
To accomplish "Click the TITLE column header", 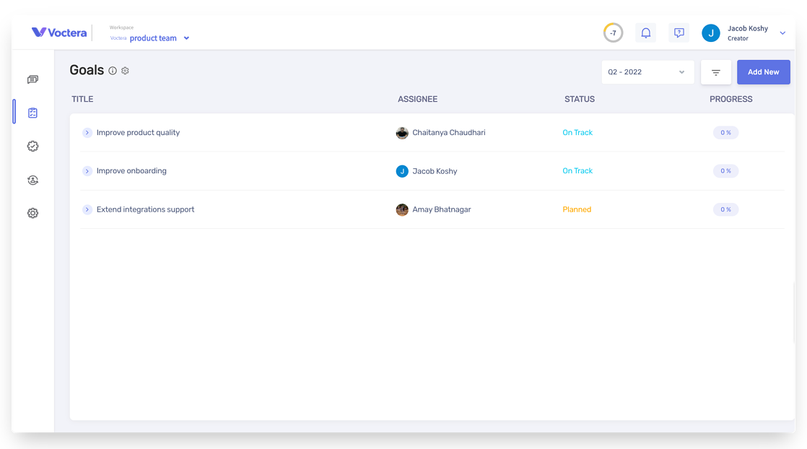I will point(82,100).
